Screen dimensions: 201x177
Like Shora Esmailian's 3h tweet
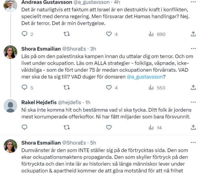tap(109, 88)
